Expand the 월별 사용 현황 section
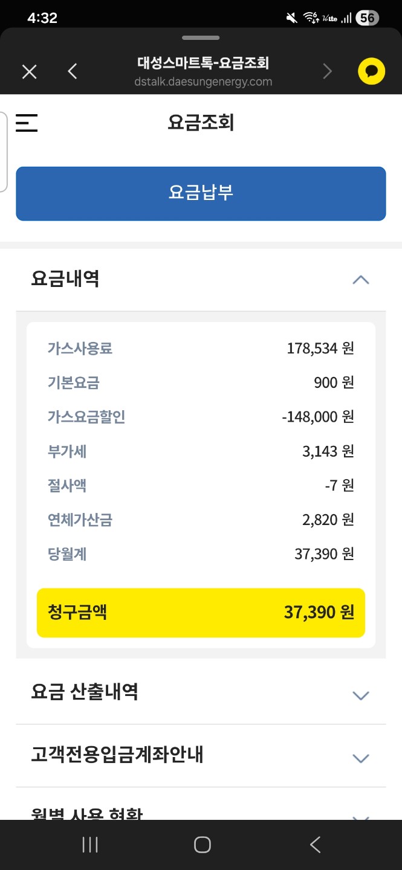402x870 pixels. [360, 816]
